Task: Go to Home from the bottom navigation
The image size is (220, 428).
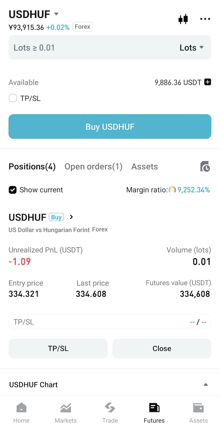Action: tap(21, 412)
